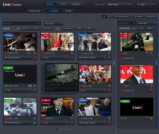
Task: Click the Feeds search input field
Action: [x=22, y=24]
